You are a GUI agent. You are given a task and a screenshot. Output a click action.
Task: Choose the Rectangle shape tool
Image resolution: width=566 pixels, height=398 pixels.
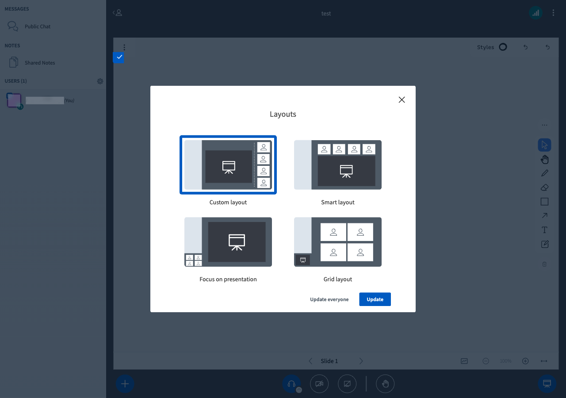[x=544, y=202]
